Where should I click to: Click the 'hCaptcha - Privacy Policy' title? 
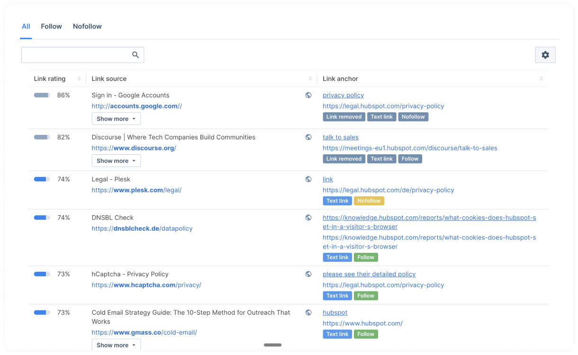click(130, 274)
